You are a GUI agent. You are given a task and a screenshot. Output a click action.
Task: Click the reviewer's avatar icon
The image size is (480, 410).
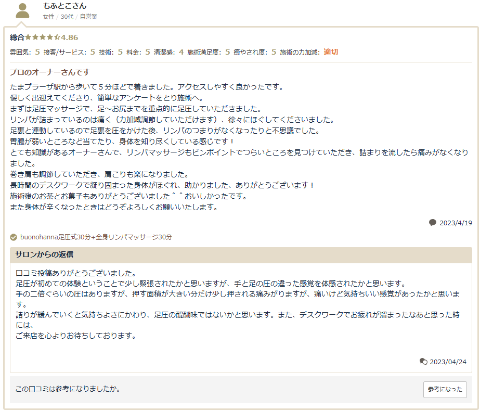point(22,10)
